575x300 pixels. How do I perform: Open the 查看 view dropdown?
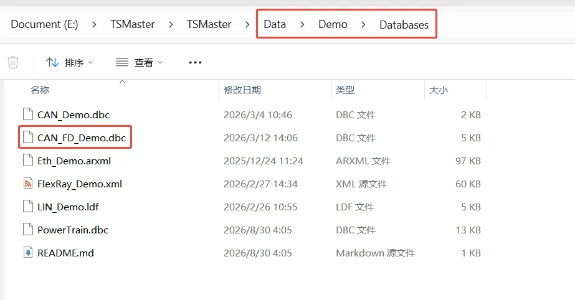(139, 62)
